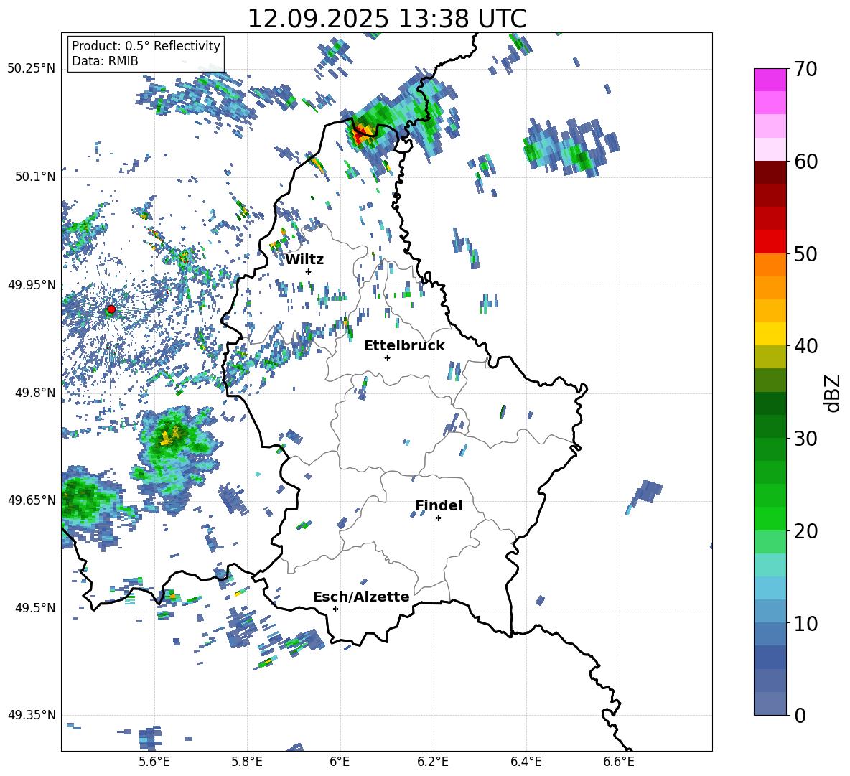This screenshot has width=850, height=776.
Task: Click the bright green colorbar segment at 20
Action: (770, 518)
